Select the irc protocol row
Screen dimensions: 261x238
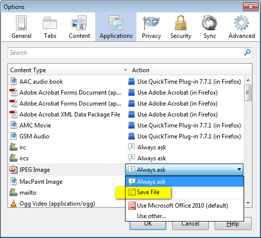pyautogui.click(x=126, y=147)
